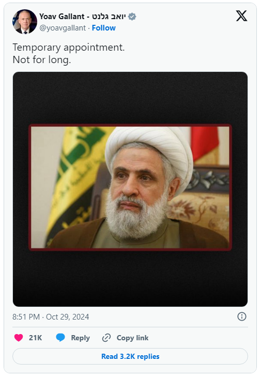Image resolution: width=261 pixels, height=378 pixels.
Task: Like the tweet with the heart icon
Action: [x=19, y=338]
